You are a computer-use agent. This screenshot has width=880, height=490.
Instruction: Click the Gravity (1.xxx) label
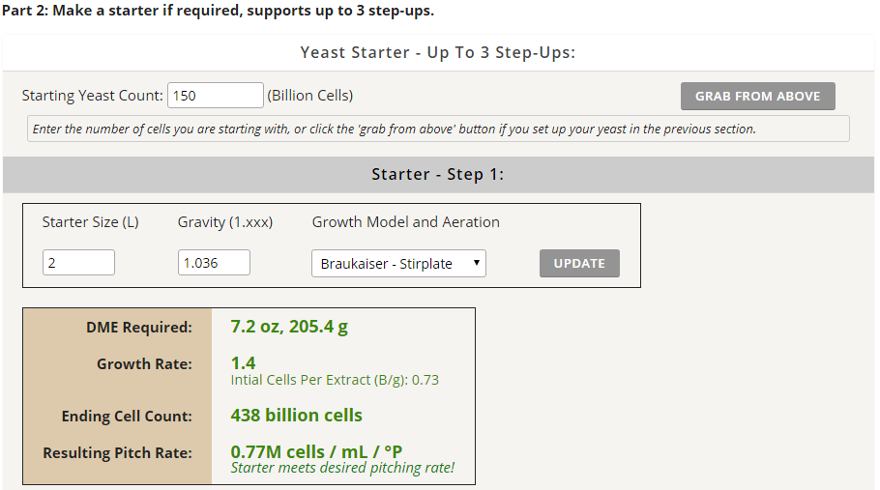pos(225,222)
